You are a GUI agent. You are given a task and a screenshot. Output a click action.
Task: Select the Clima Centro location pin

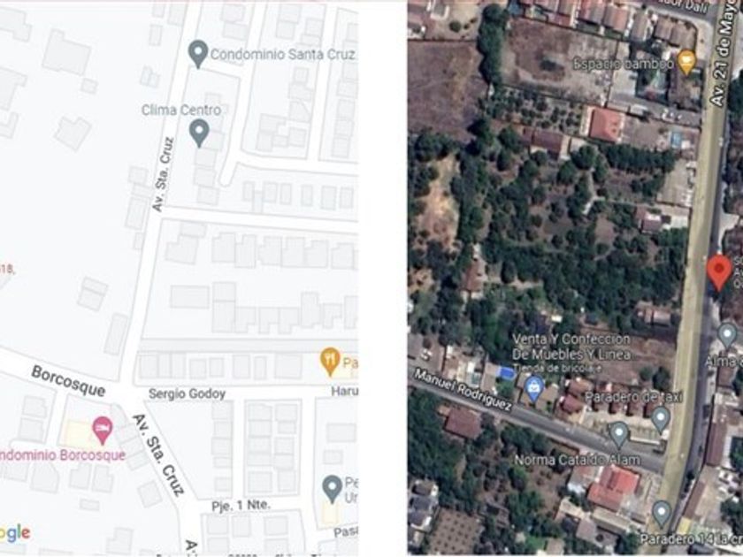pos(199,133)
